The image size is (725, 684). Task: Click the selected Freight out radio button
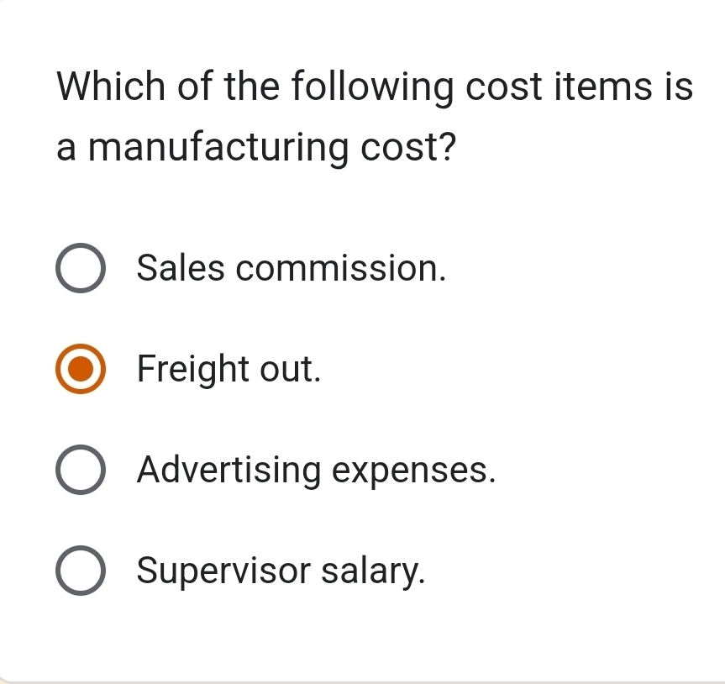(81, 369)
